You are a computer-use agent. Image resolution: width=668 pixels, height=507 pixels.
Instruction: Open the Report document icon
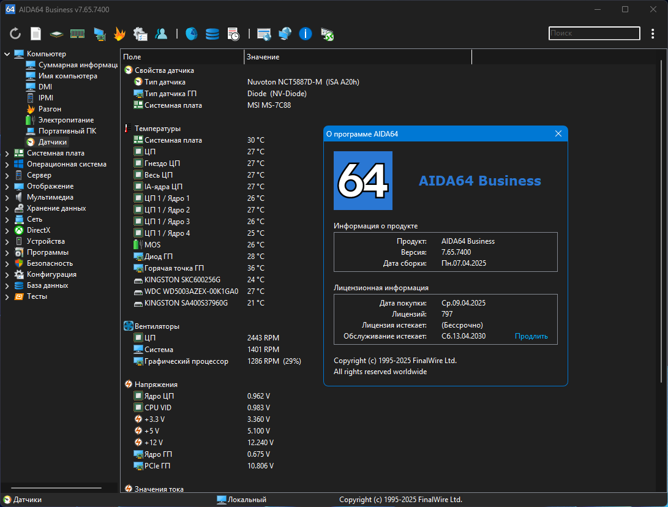pyautogui.click(x=36, y=34)
